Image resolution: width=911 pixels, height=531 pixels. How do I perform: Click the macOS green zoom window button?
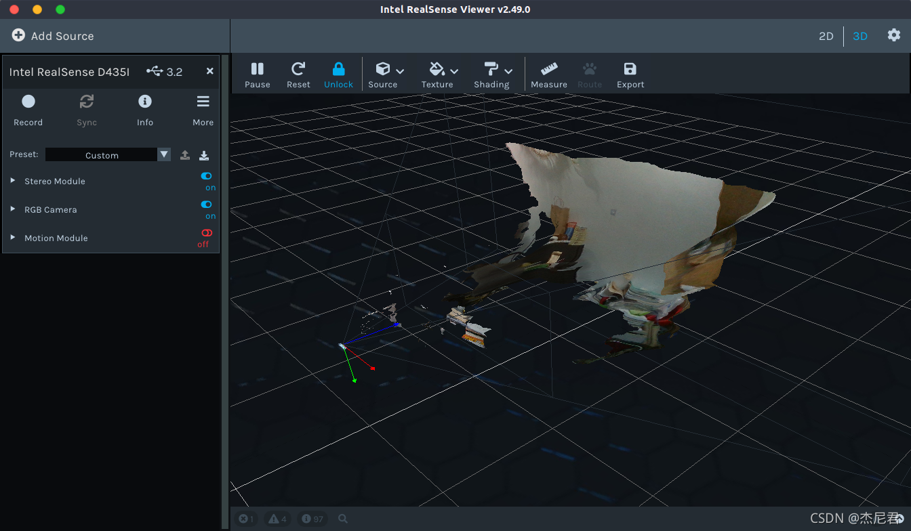tap(60, 9)
